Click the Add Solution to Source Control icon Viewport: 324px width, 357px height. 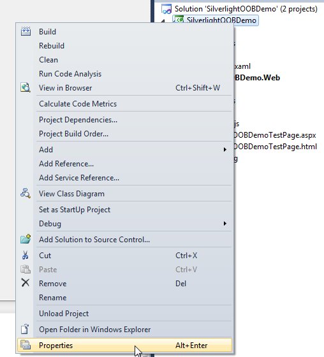point(26,239)
